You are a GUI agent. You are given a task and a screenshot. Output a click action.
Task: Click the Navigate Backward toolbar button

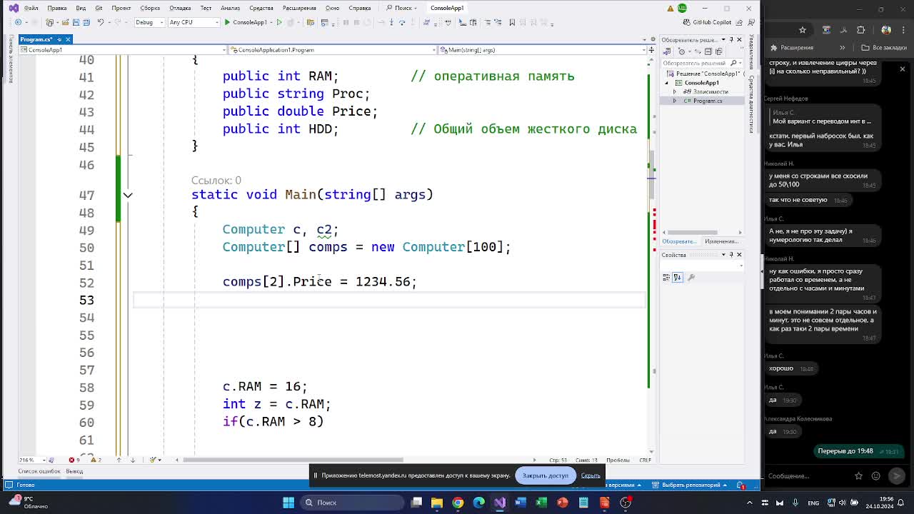click(19, 22)
